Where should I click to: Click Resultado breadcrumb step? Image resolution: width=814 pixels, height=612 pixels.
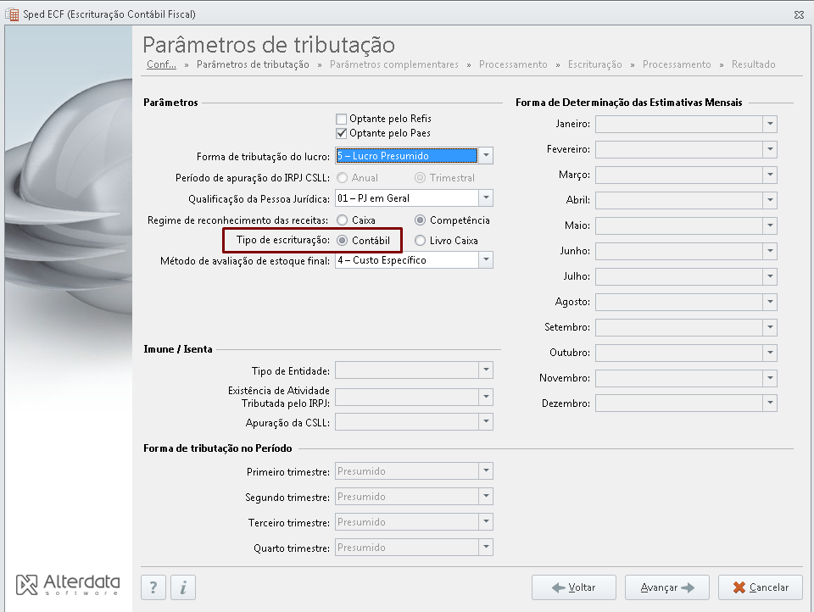point(753,64)
